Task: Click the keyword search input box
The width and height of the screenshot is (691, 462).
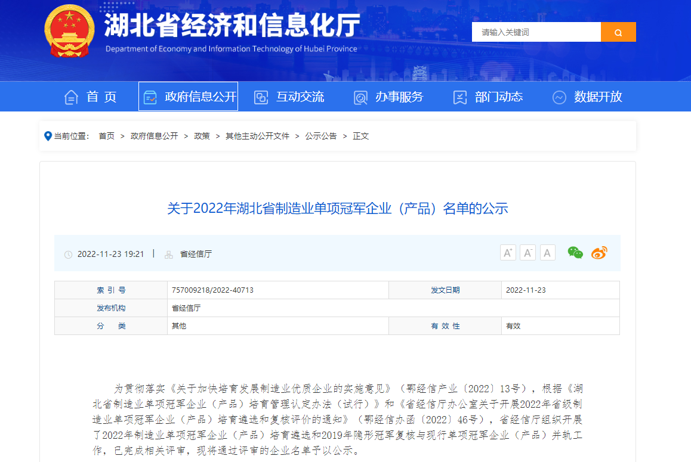Action: click(x=536, y=32)
